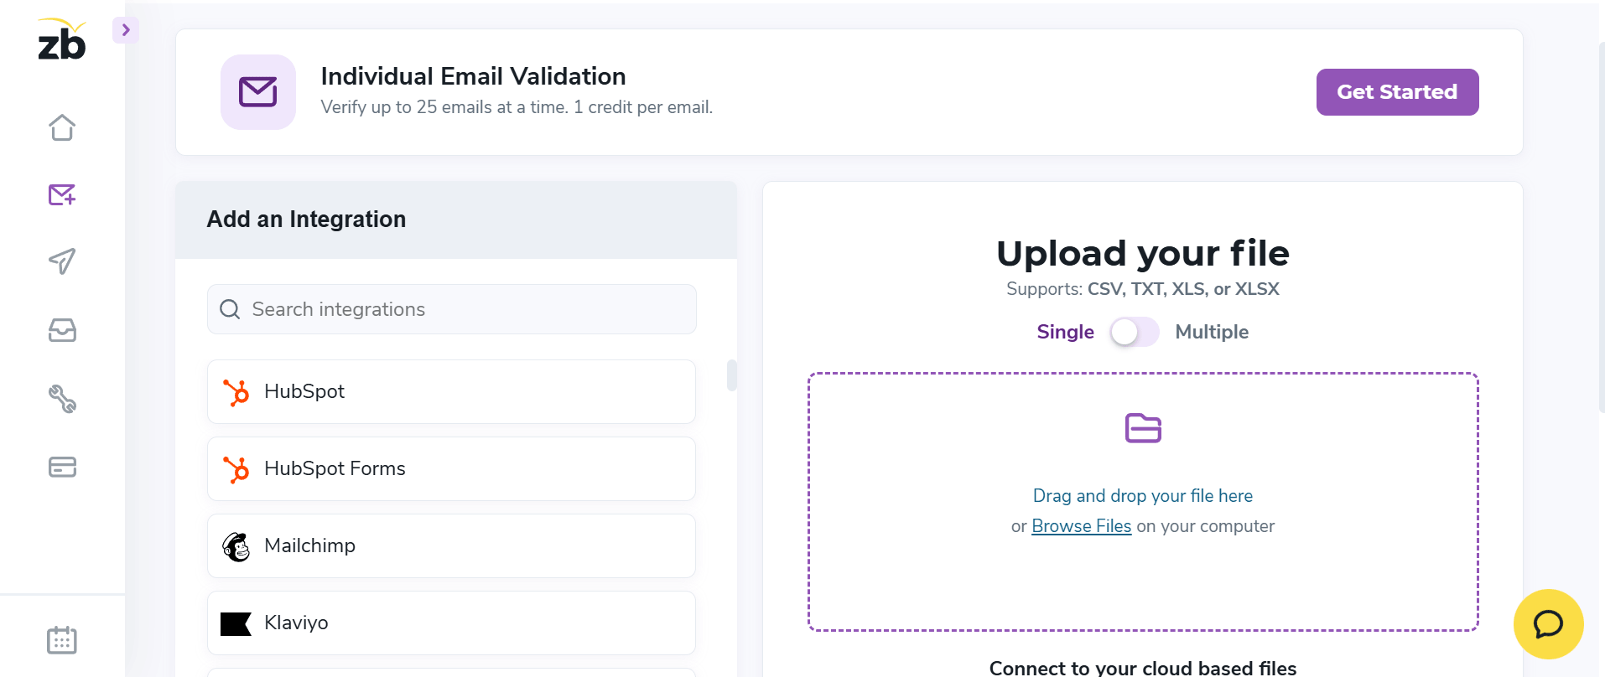Open the paper plane send icon
The height and width of the screenshot is (677, 1605).
(x=62, y=261)
